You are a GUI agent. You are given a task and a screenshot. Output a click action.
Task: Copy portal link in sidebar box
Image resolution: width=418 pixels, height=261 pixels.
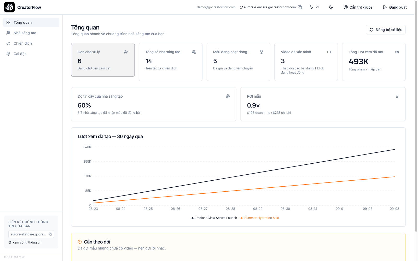click(50, 234)
